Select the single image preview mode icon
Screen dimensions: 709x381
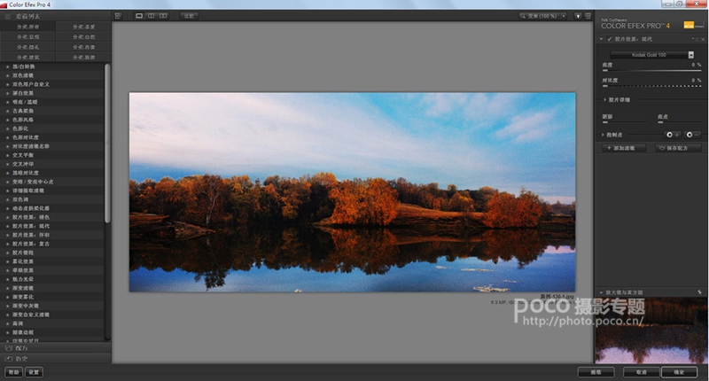coord(139,16)
